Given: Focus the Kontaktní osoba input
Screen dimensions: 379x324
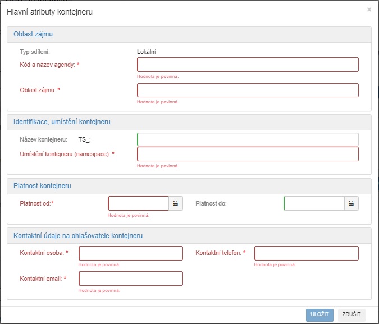Looking at the screenshot, I should click(131, 253).
